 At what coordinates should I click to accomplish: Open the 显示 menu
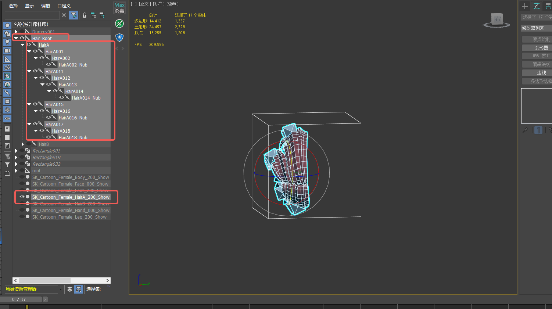pos(29,6)
